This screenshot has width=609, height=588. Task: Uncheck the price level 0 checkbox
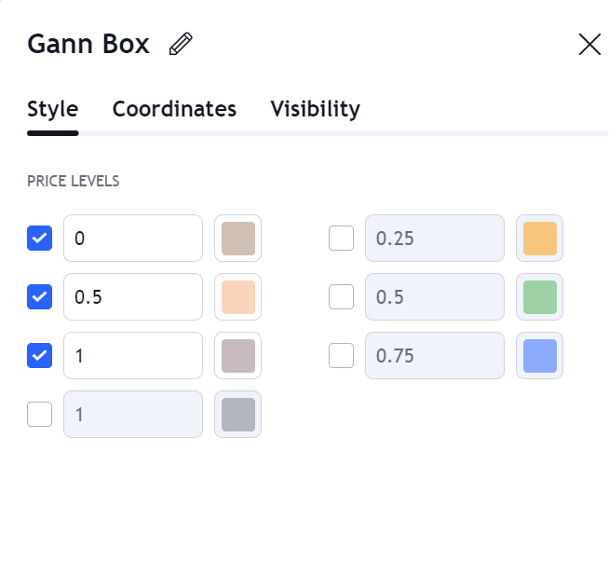[x=40, y=238]
